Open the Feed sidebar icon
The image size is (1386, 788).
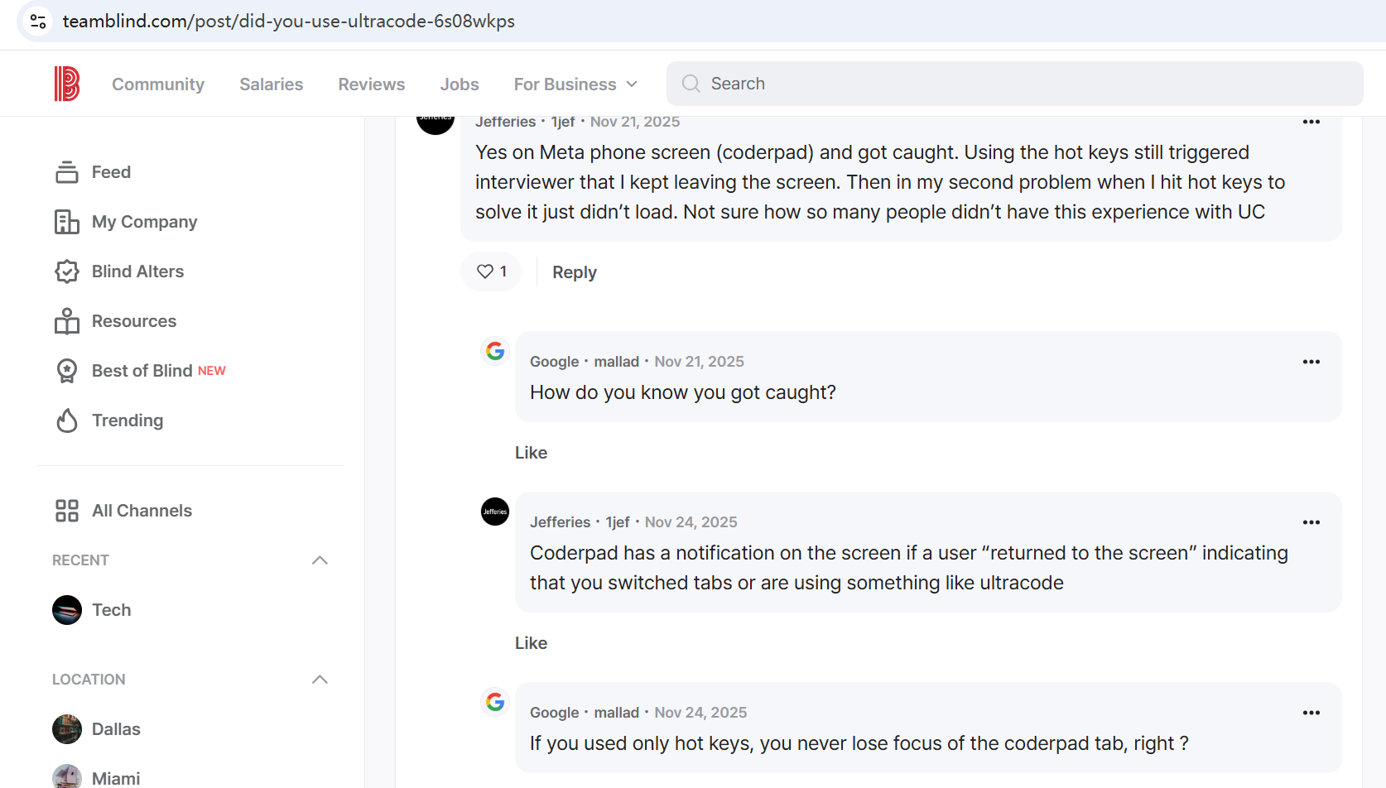click(x=66, y=172)
